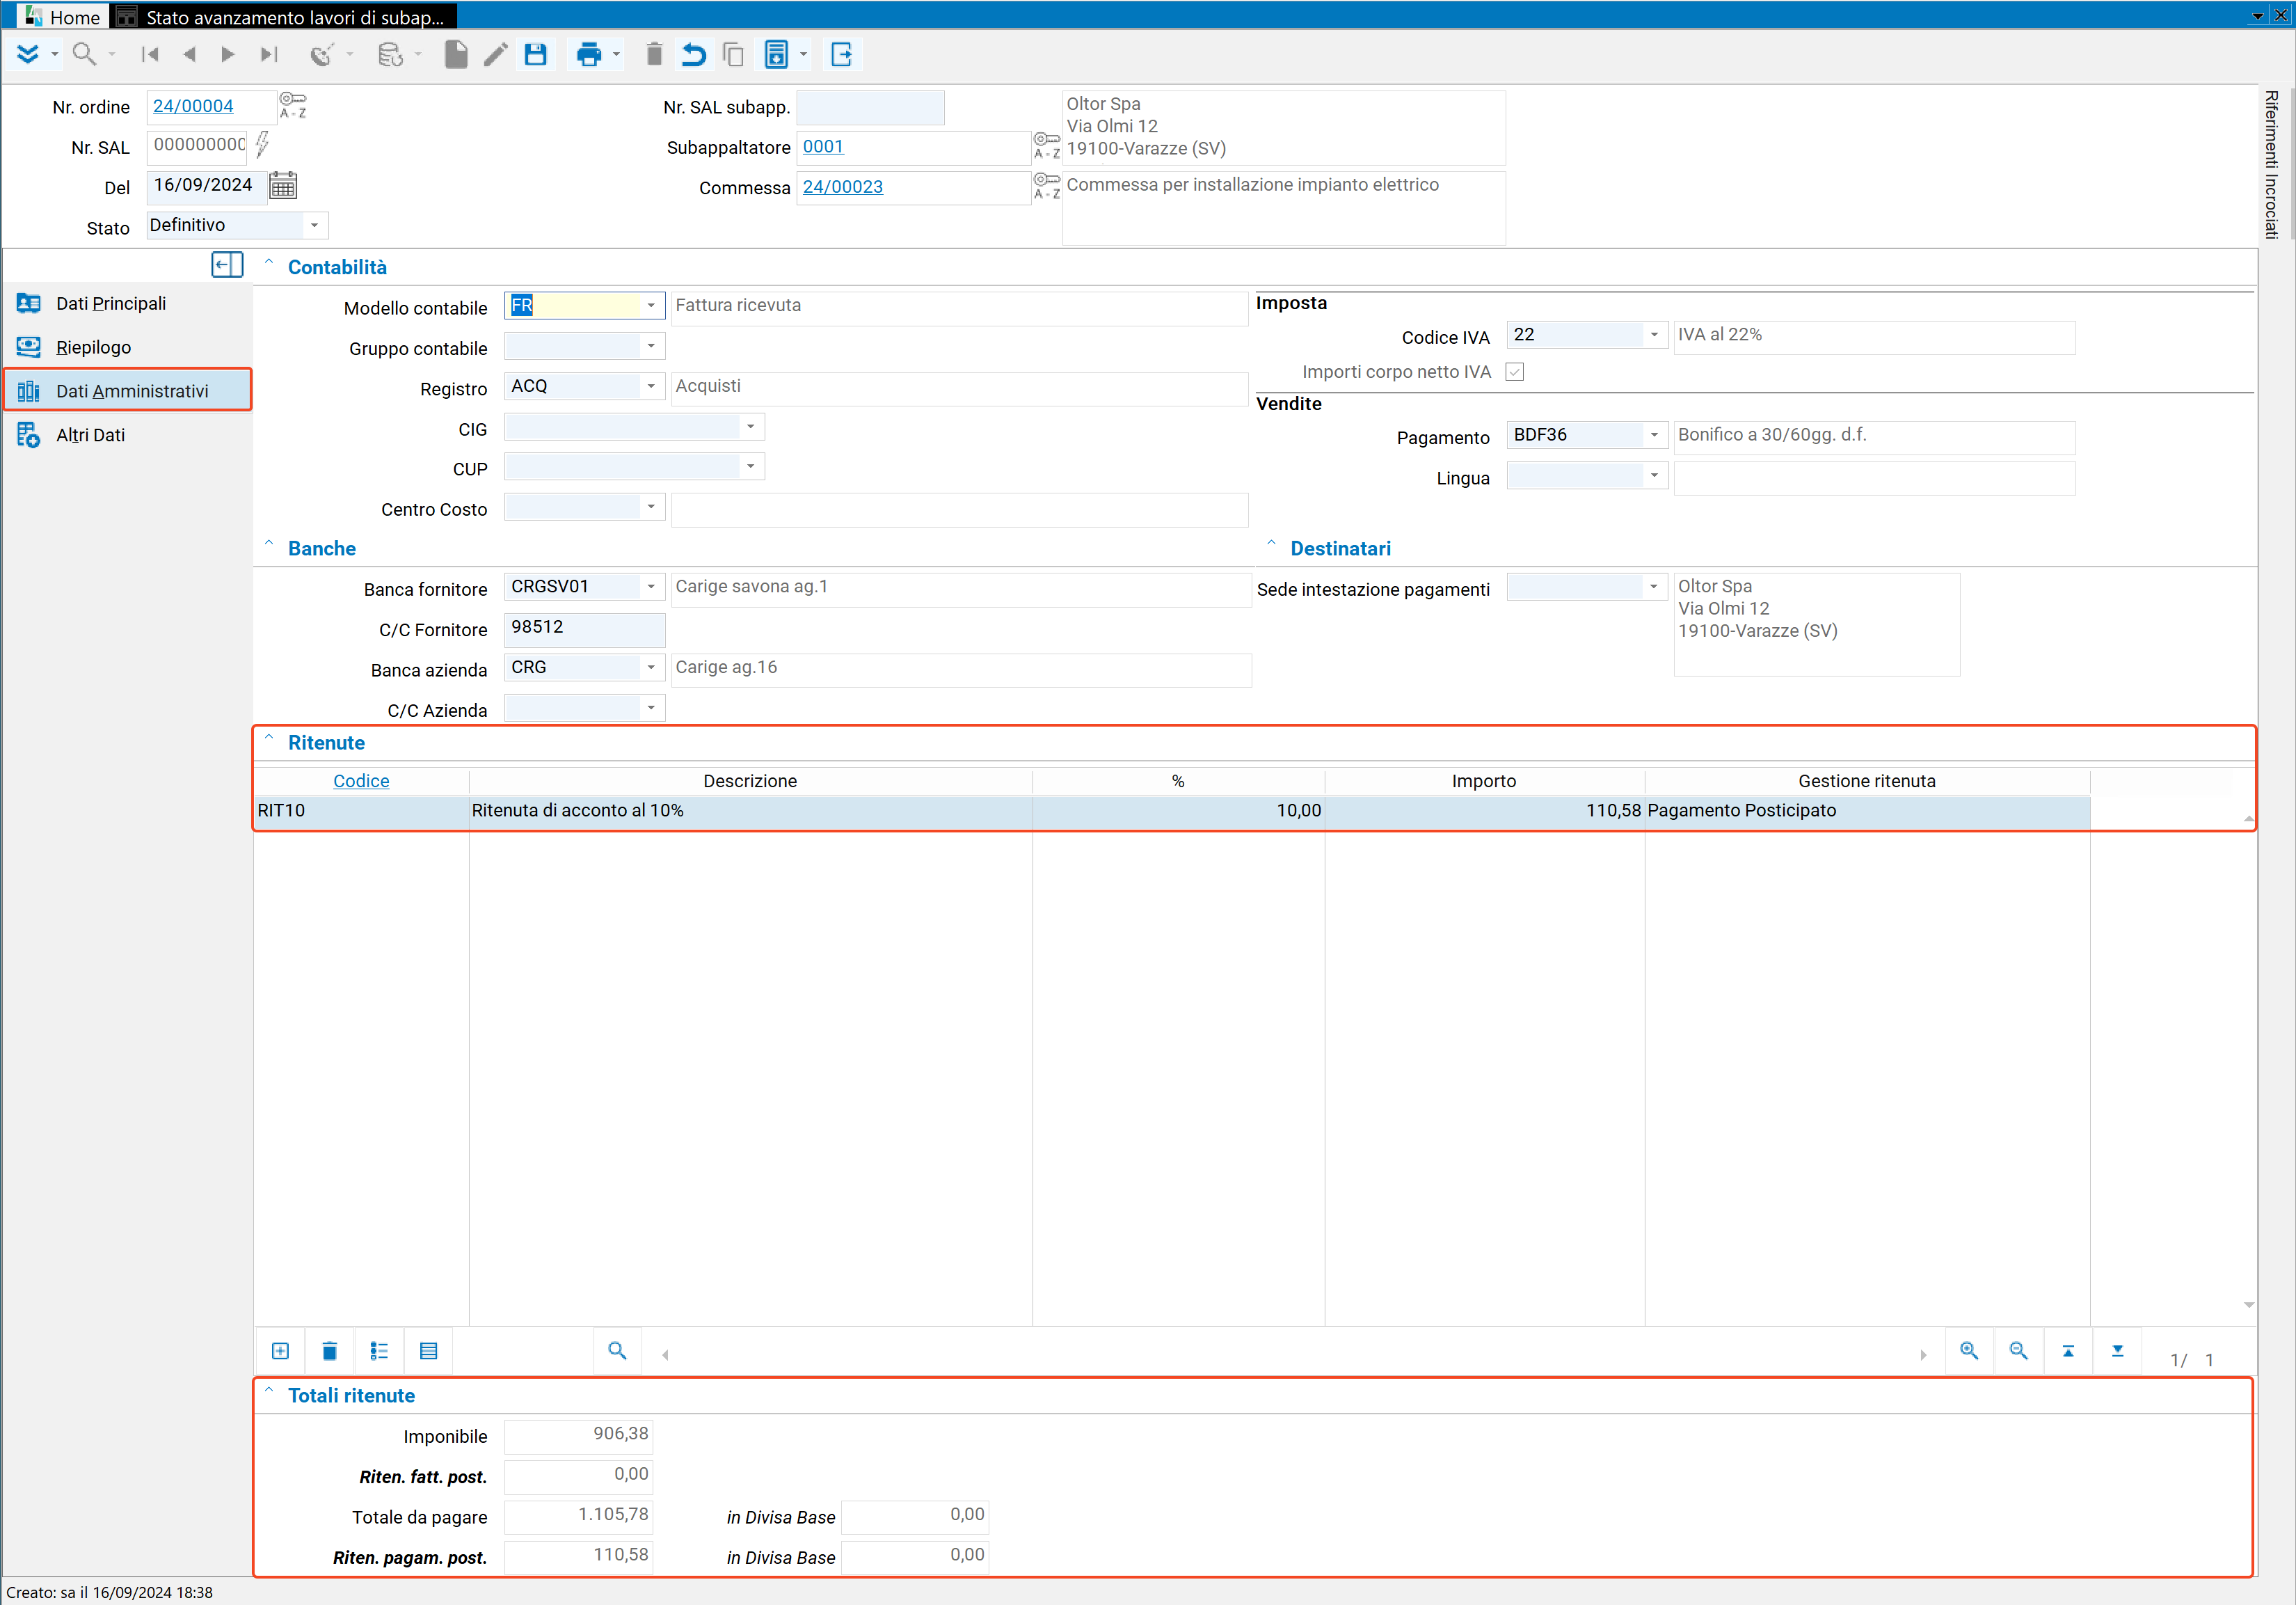Collapse the Contabilità section
2296x1605 pixels.
tap(268, 264)
